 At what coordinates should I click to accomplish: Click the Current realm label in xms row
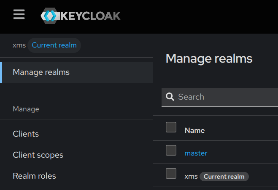click(224, 177)
